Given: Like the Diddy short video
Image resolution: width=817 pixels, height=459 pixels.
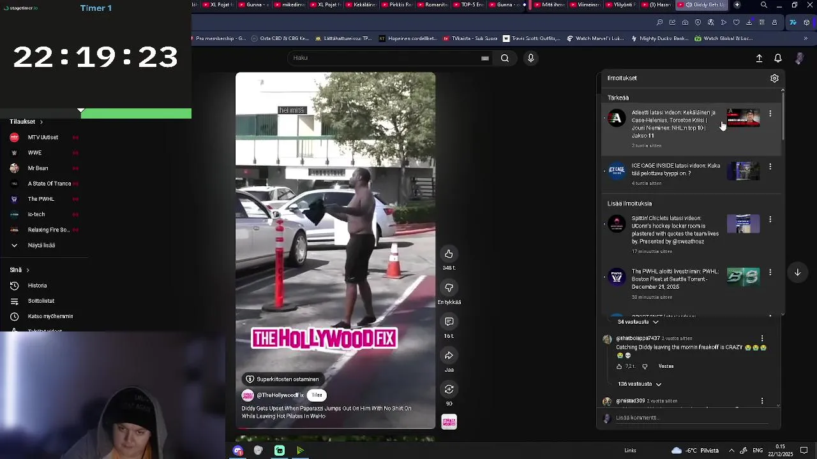Looking at the screenshot, I should click(449, 254).
